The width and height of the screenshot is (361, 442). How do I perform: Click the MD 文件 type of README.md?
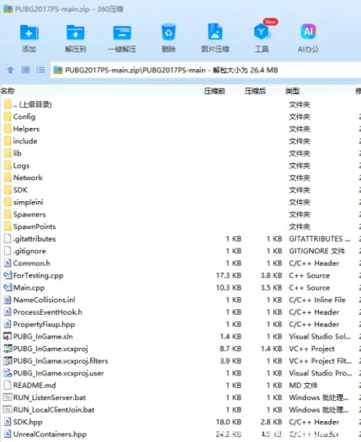coord(303,386)
